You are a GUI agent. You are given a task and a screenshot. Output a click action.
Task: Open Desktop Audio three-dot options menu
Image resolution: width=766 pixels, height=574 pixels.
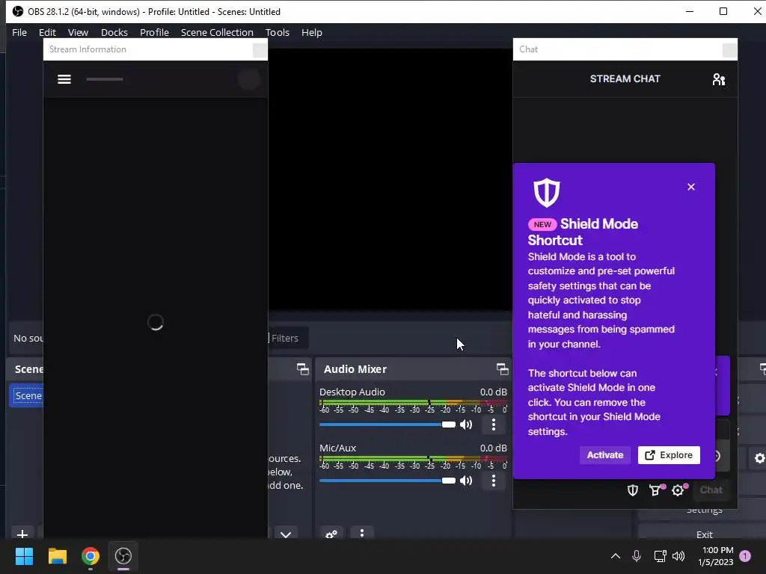coord(494,425)
